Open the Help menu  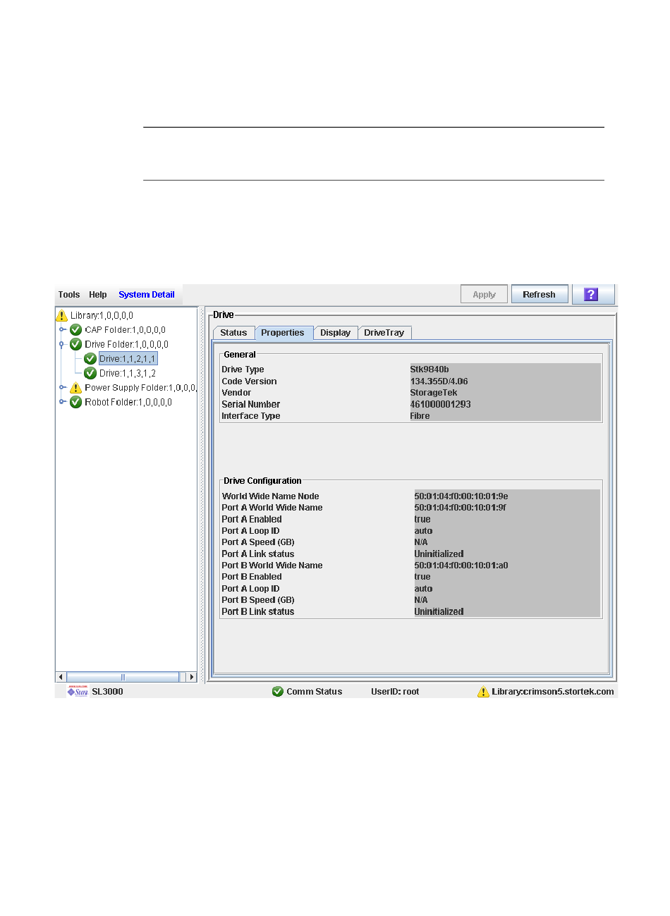pyautogui.click(x=98, y=295)
